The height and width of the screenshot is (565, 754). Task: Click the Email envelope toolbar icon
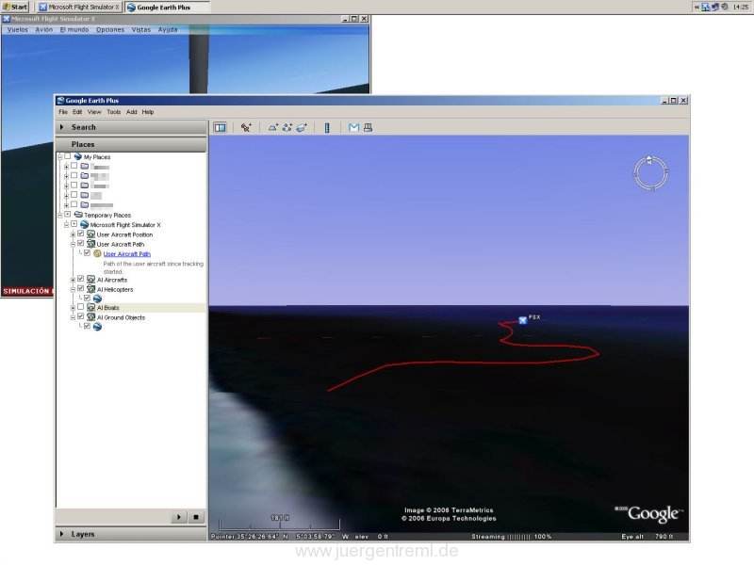click(x=354, y=128)
